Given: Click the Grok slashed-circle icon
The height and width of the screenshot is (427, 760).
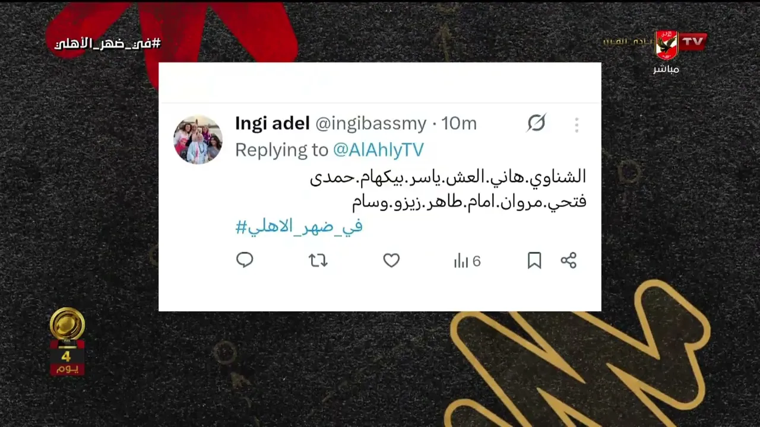Looking at the screenshot, I should tap(536, 123).
